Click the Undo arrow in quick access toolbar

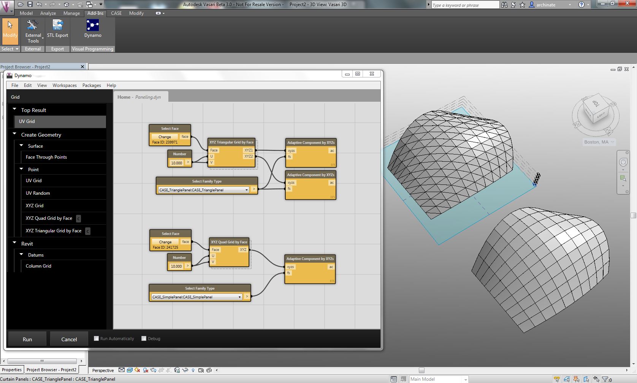(x=39, y=5)
